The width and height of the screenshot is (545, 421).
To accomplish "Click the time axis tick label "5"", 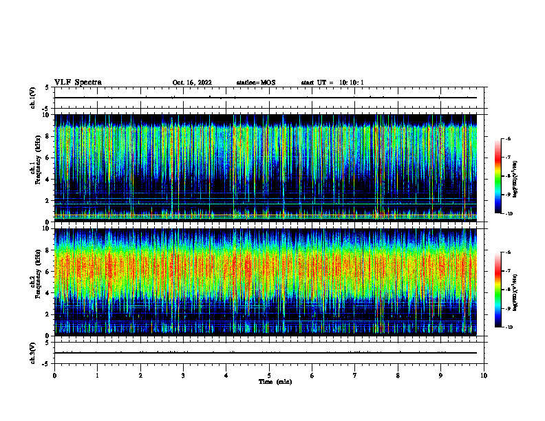I will click(x=269, y=376).
